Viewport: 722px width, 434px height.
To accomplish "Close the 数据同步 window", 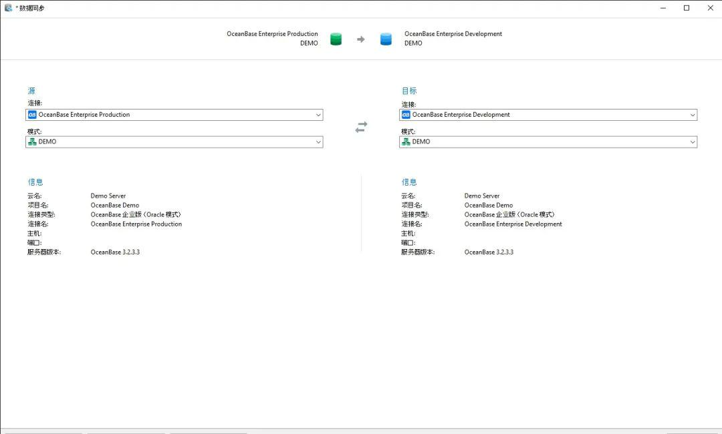I will click(x=710, y=8).
